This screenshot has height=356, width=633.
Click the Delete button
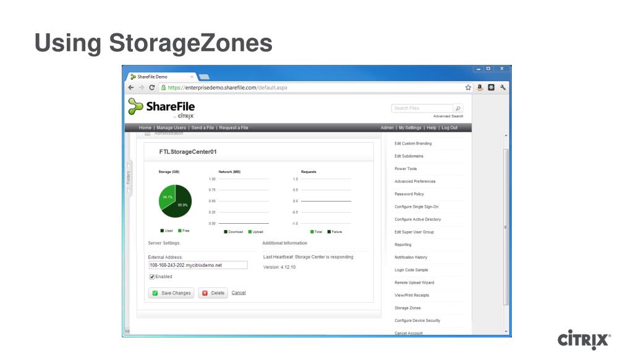click(213, 293)
